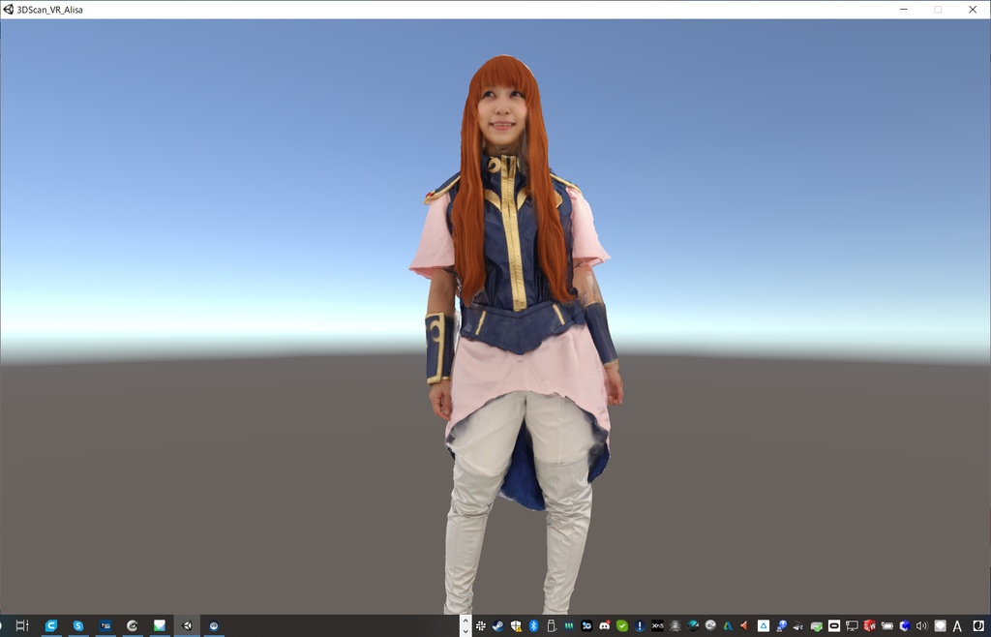Expand the tray overflow up arrow

[465, 620]
